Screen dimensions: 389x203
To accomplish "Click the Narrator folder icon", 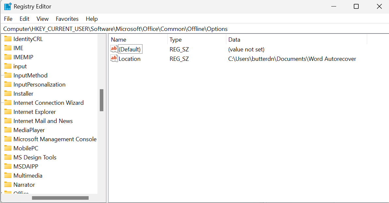I will (x=8, y=185).
